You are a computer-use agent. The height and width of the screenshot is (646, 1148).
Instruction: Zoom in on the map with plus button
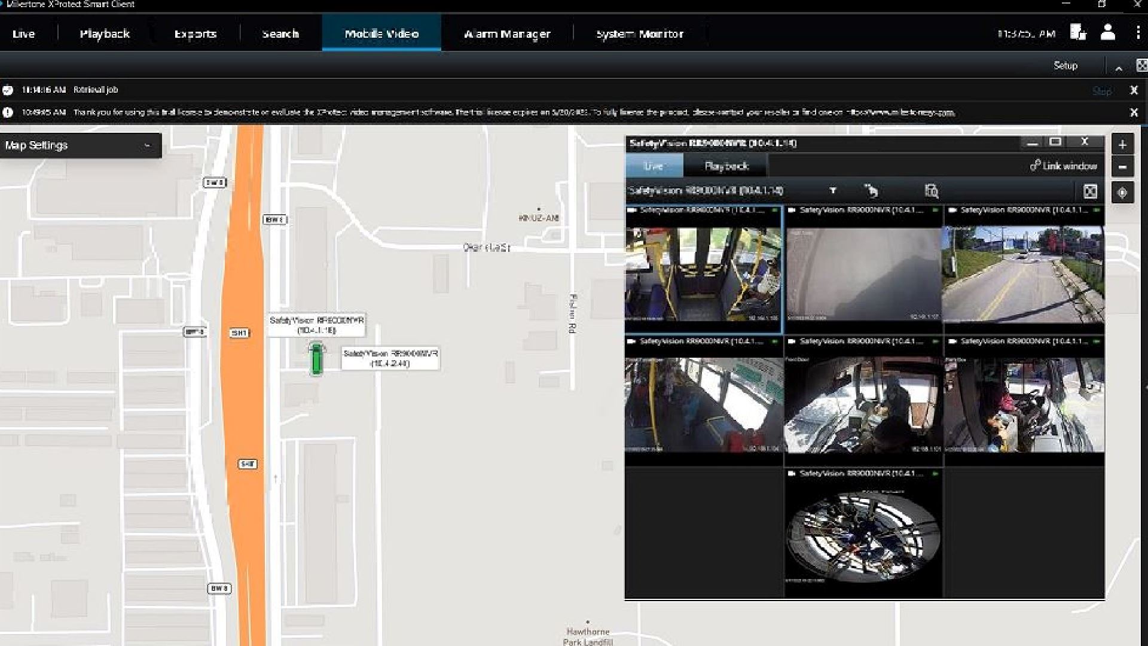coord(1122,145)
